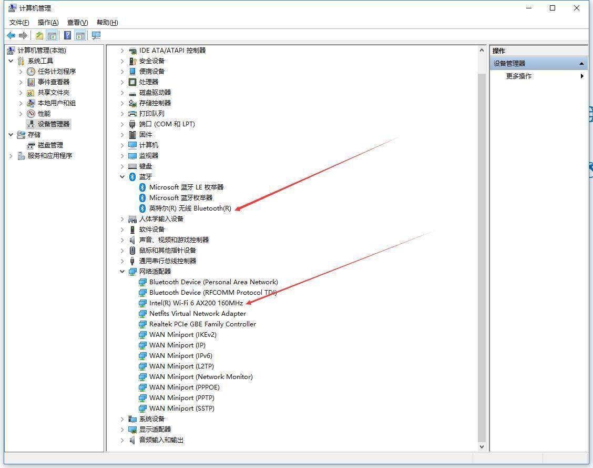This screenshot has height=468, width=593.
Task: Select WAN Miniport (IKEv2)
Action: [182, 335]
